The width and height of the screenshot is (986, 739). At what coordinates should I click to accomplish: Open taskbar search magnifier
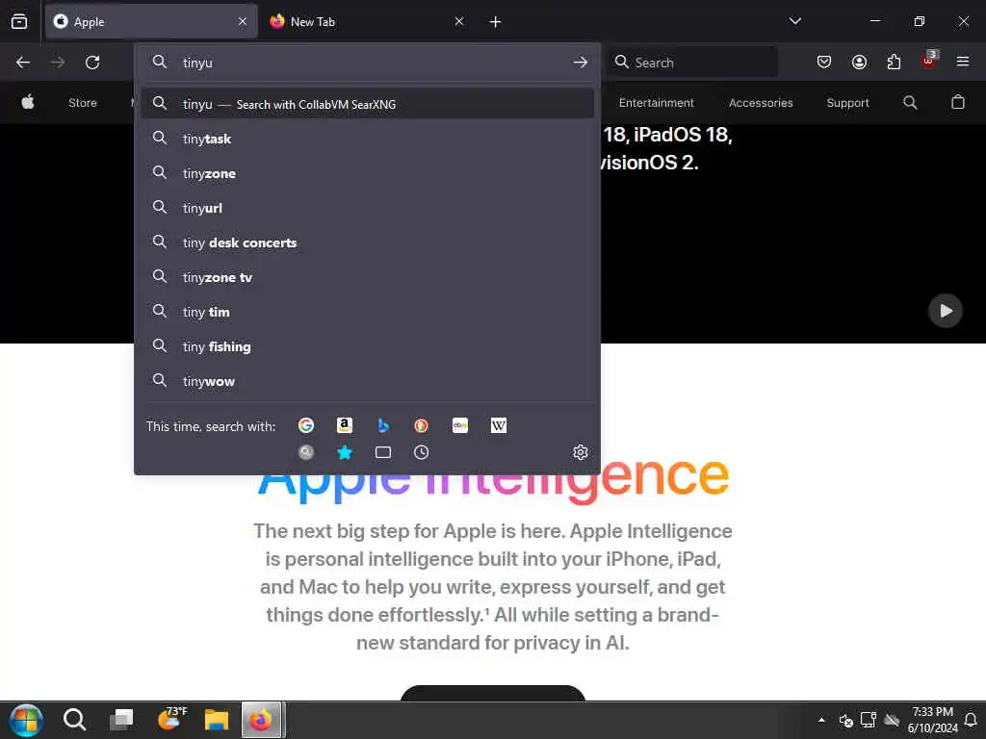point(74,720)
